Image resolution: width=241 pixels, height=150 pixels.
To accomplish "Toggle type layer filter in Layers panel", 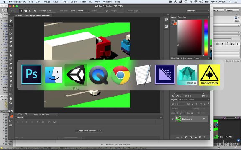I will pos(196,104).
